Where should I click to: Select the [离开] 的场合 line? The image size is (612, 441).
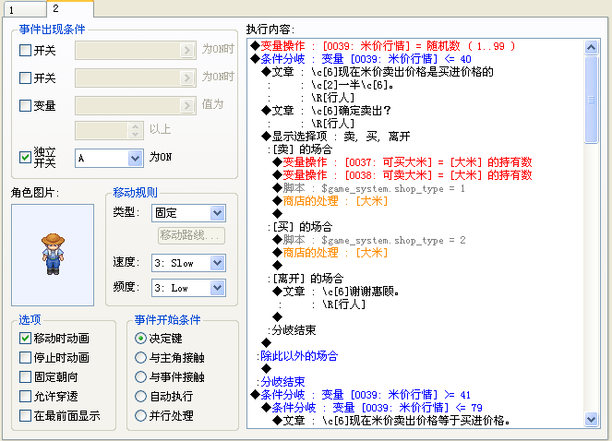click(x=306, y=279)
